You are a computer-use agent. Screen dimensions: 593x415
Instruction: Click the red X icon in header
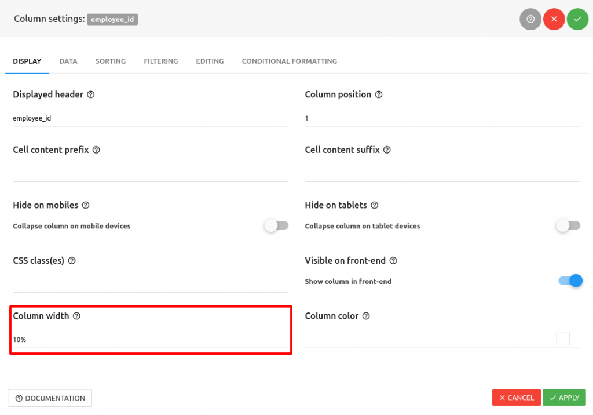click(554, 19)
